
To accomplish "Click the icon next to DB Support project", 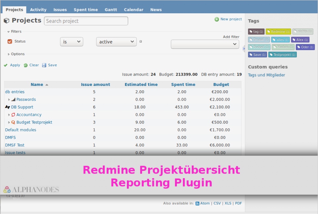I will 7,107.
